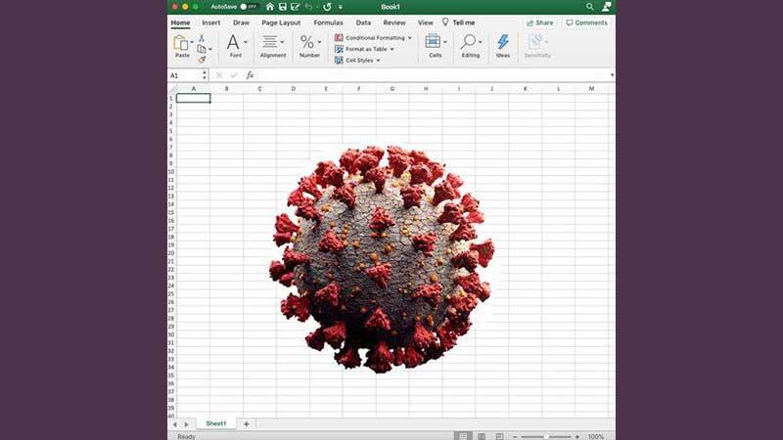Click the Ideas lightning icon
The width and height of the screenshot is (783, 440).
[x=503, y=42]
